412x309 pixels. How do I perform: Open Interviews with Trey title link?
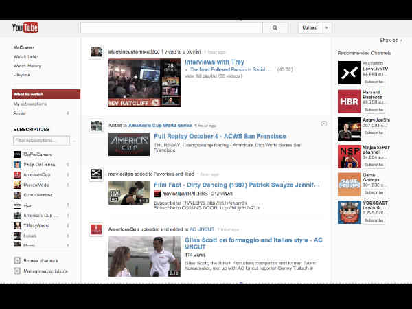pyautogui.click(x=215, y=62)
